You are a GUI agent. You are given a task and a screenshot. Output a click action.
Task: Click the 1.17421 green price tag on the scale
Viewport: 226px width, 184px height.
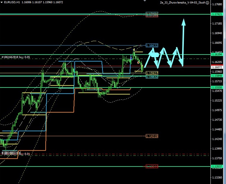pyautogui.click(x=217, y=14)
